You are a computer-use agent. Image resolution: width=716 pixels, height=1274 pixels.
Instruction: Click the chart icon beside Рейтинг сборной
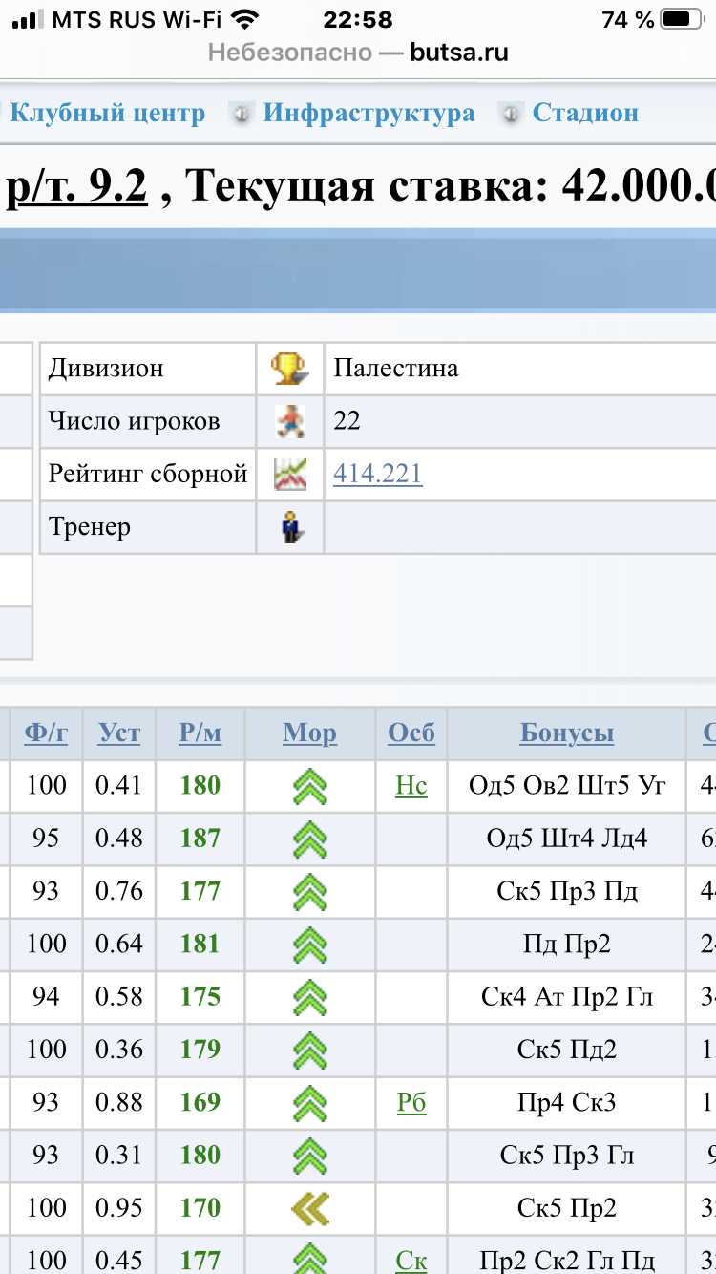tap(289, 474)
